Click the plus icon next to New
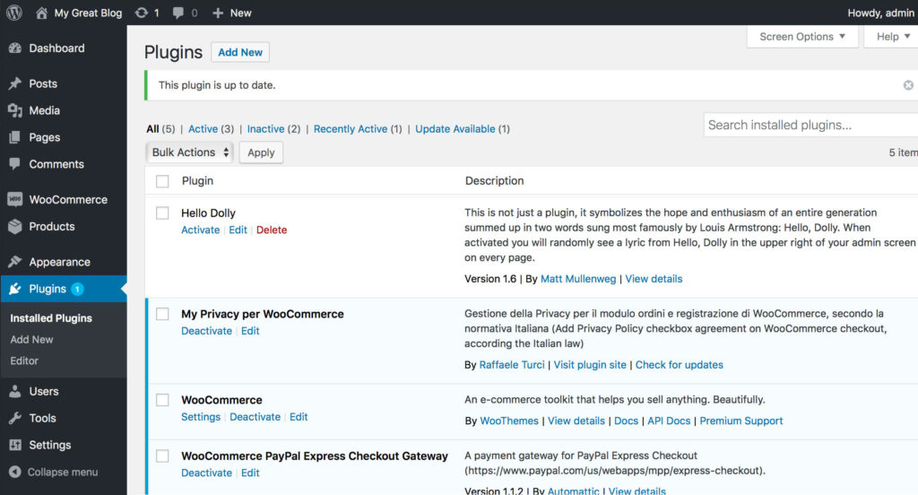This screenshot has width=918, height=495. click(218, 13)
